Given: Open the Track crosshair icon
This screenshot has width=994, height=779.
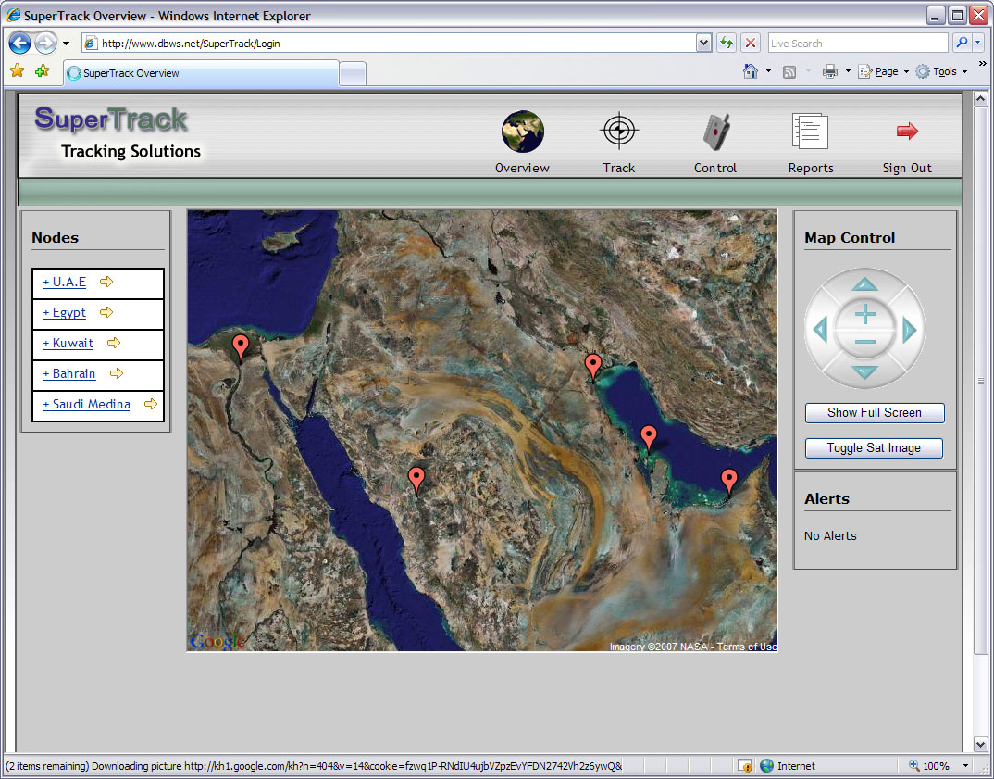Looking at the screenshot, I should click(x=619, y=130).
